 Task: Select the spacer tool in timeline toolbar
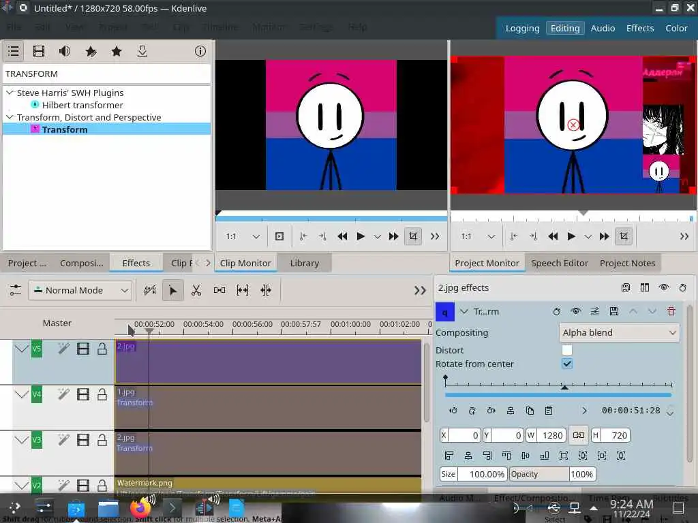coord(219,290)
